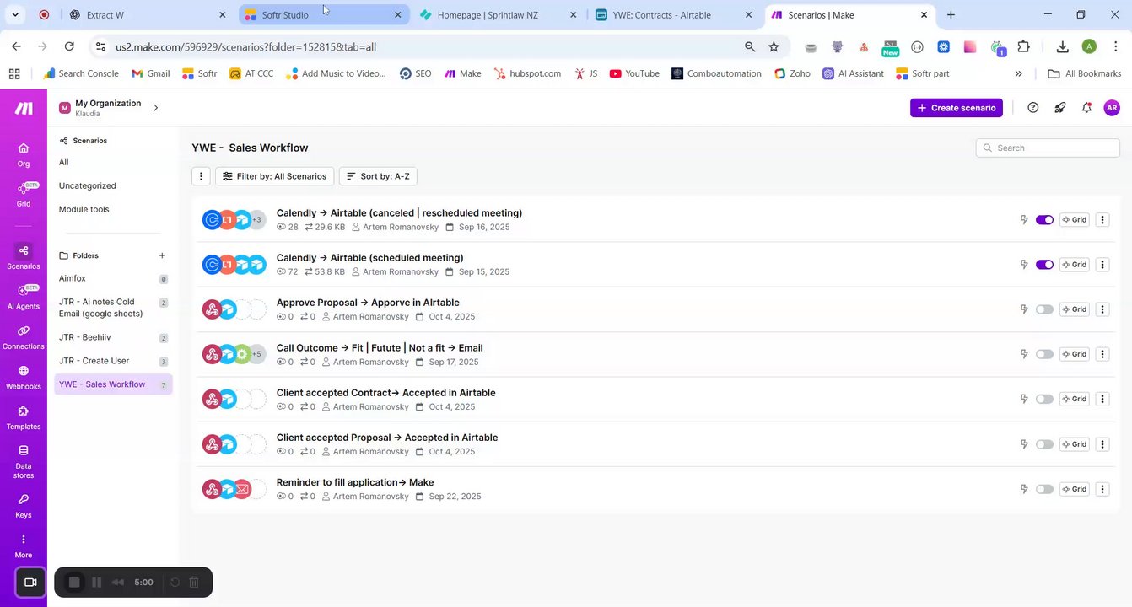Switch to YWE: Contracts - Airtable tab
The height and width of the screenshot is (607, 1132).
(x=672, y=15)
